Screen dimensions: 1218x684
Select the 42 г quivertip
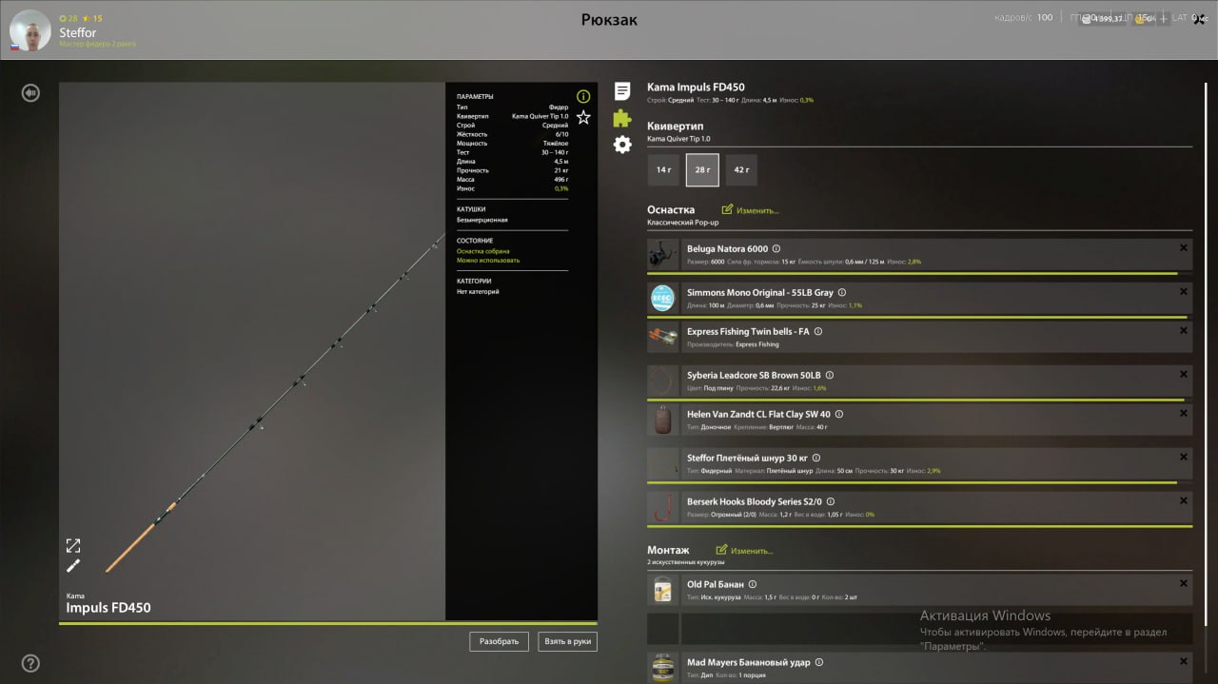[741, 170]
